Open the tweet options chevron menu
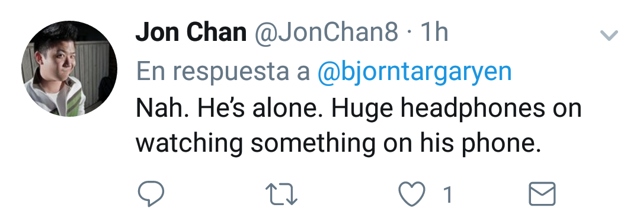The height and width of the screenshot is (214, 640). pos(609,36)
